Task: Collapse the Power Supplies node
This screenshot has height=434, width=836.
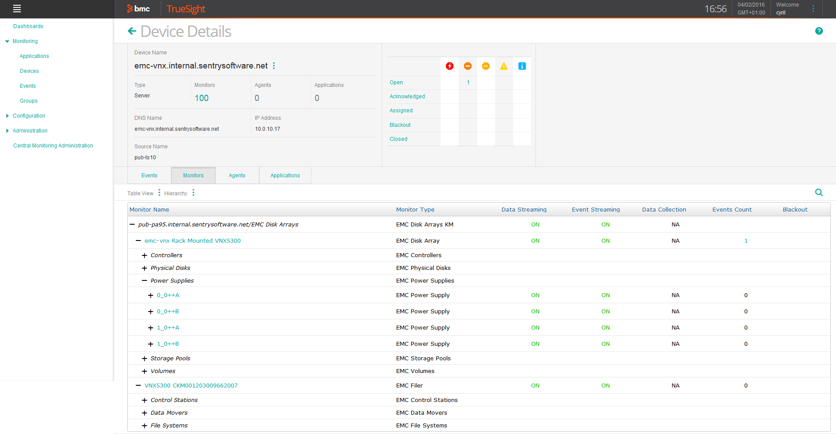Action: [x=145, y=280]
